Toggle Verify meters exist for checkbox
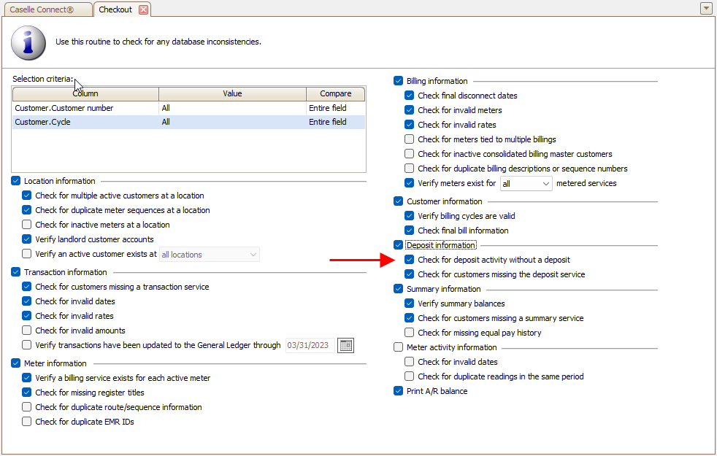717x456 pixels. [410, 183]
